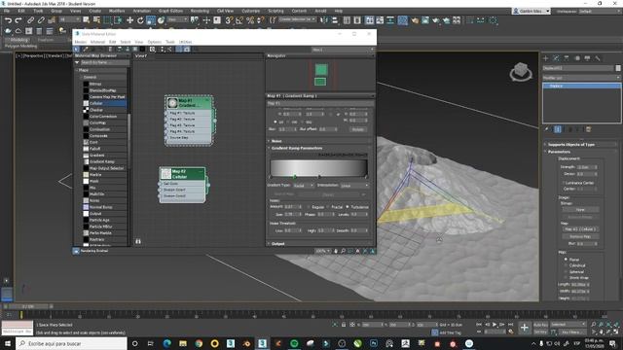This screenshot has height=350, width=623.
Task: Click the Remove Map button
Action: point(580,236)
